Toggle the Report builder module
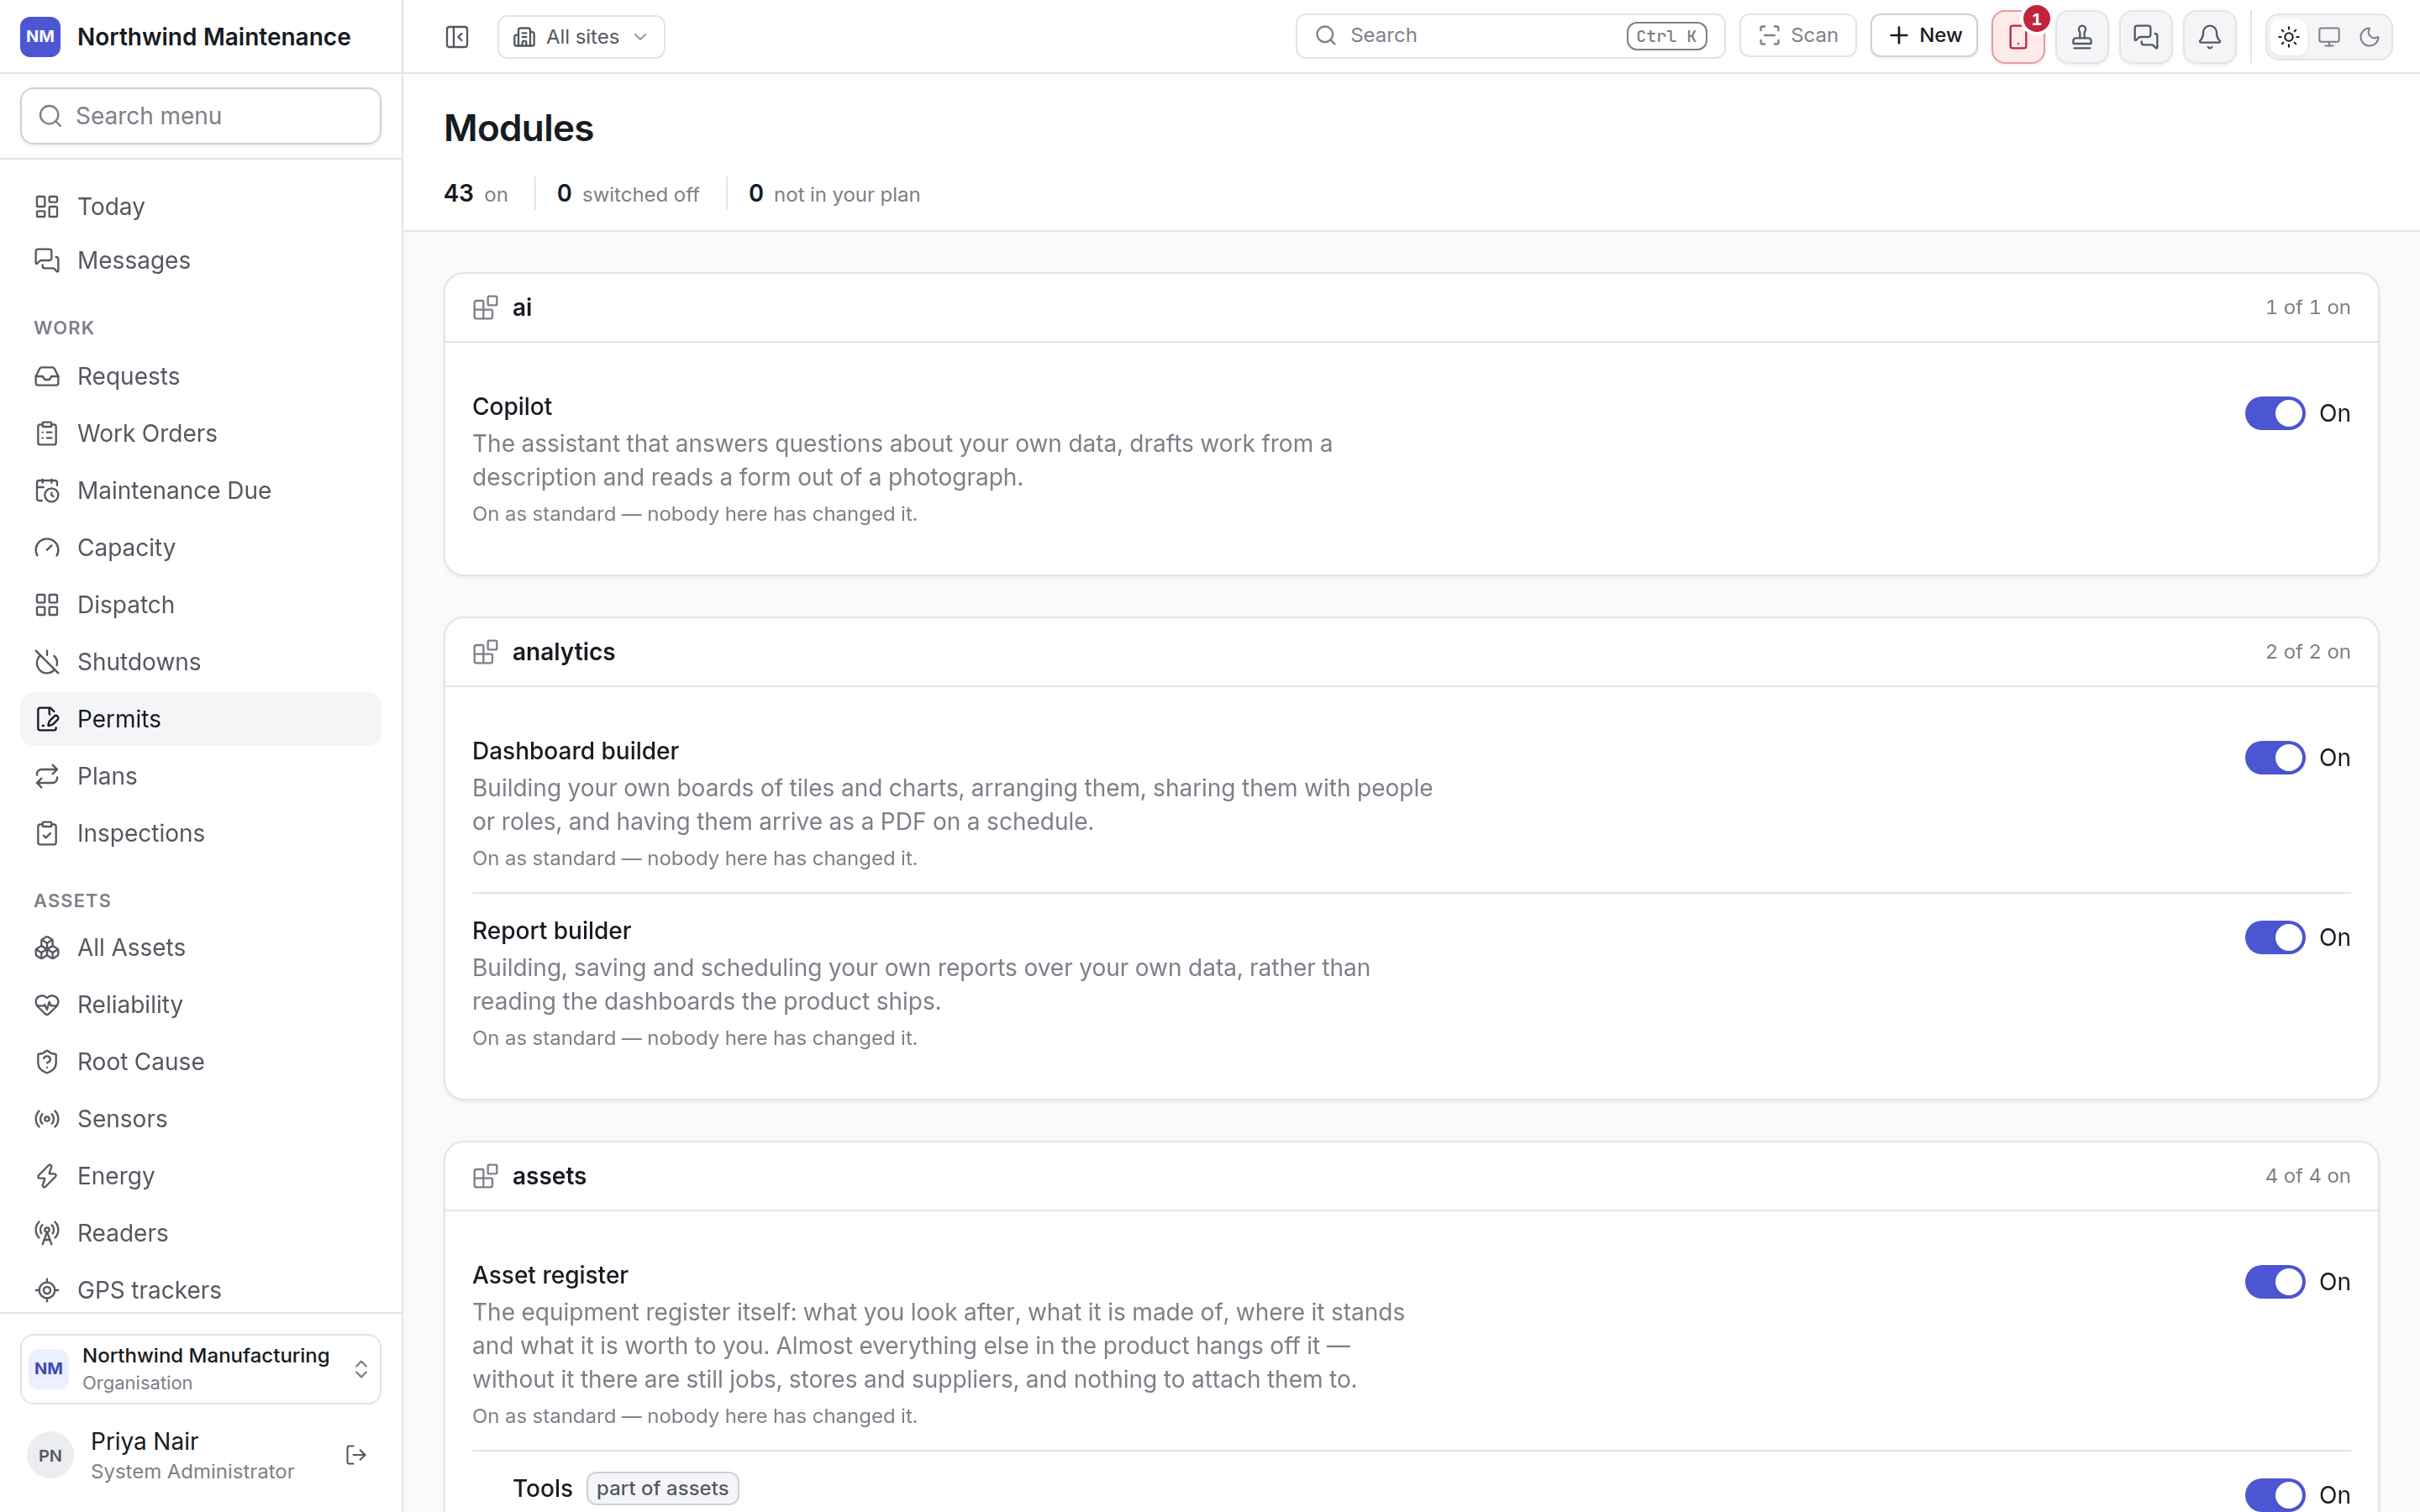Screen dimensions: 2420x1512 tap(2274, 937)
